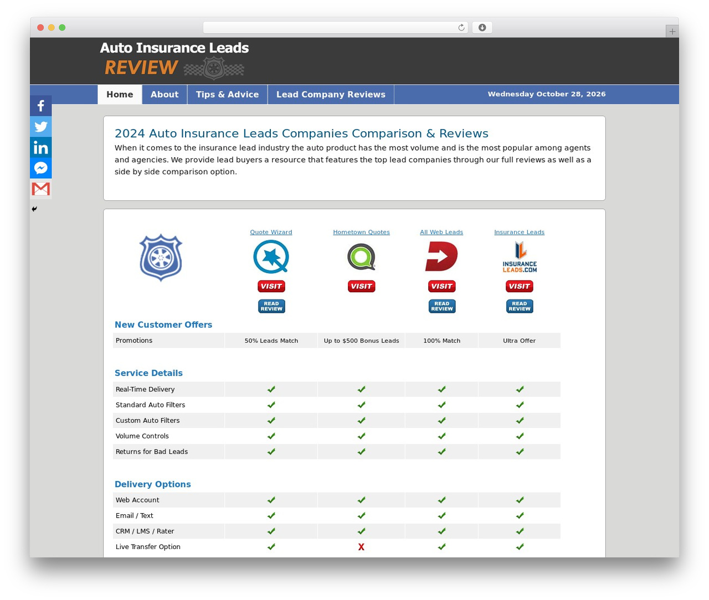Open the Insurance Leads text link

(x=520, y=232)
